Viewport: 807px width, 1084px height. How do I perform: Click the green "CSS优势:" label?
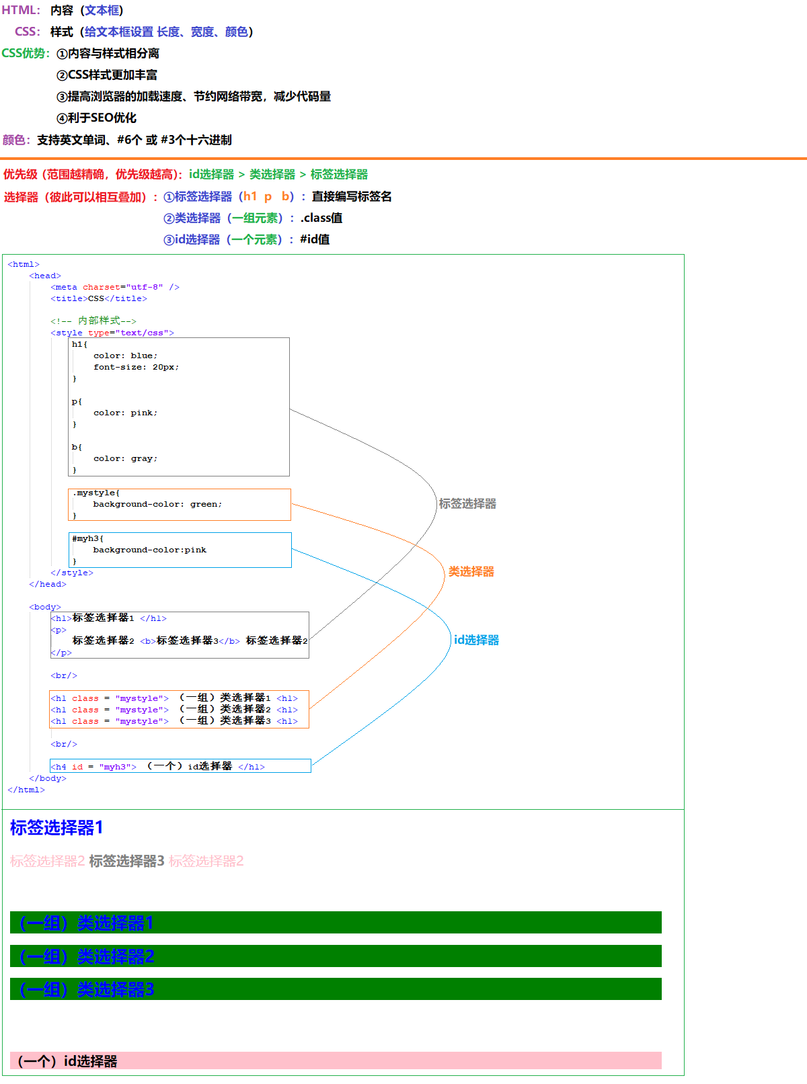tap(26, 54)
